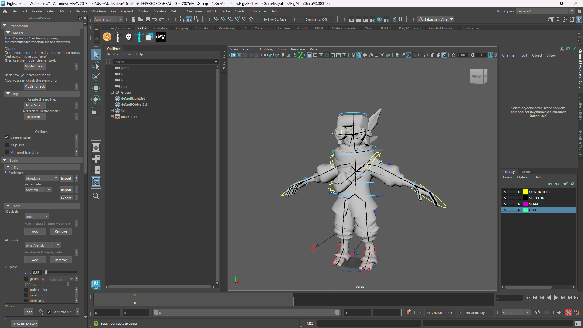Click the Model Clean button

pos(34,66)
